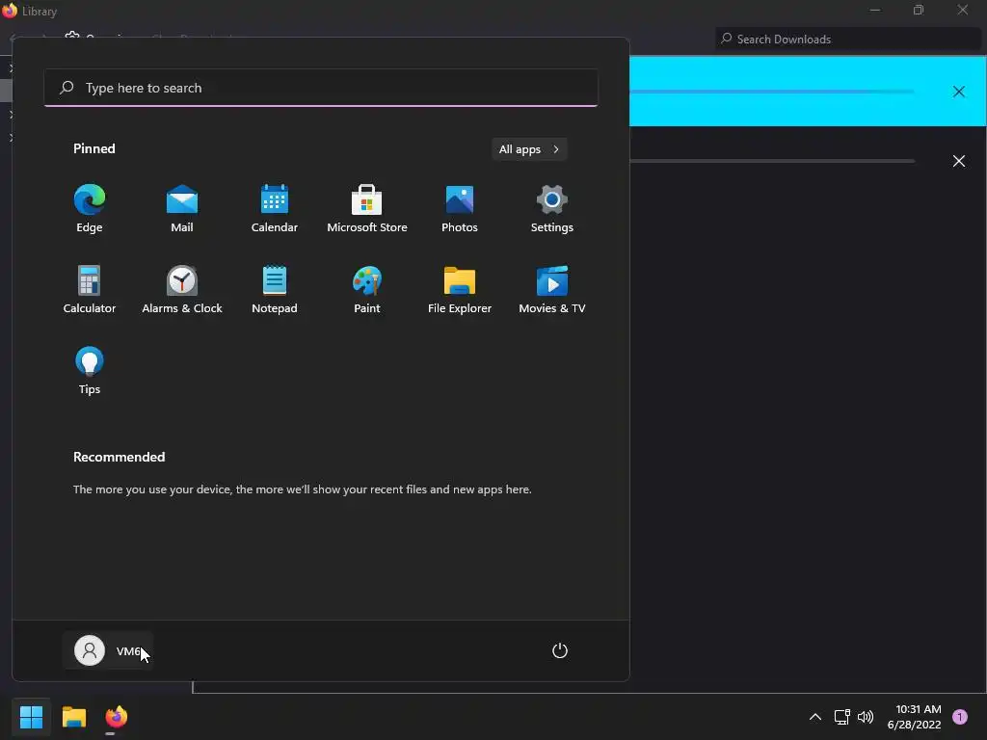Dismiss the highlighted download in Library

(959, 92)
